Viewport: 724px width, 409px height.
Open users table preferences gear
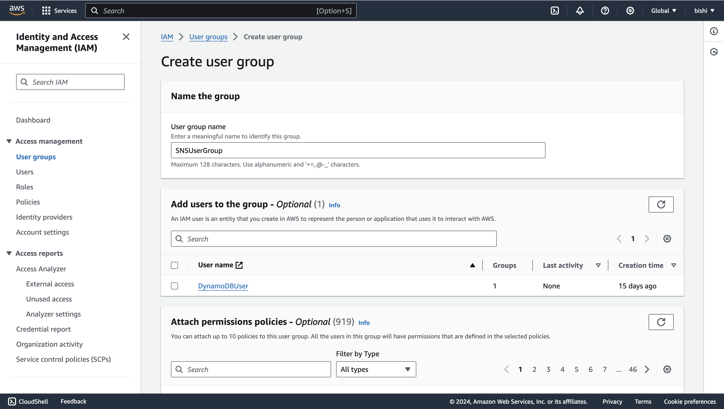[667, 239]
